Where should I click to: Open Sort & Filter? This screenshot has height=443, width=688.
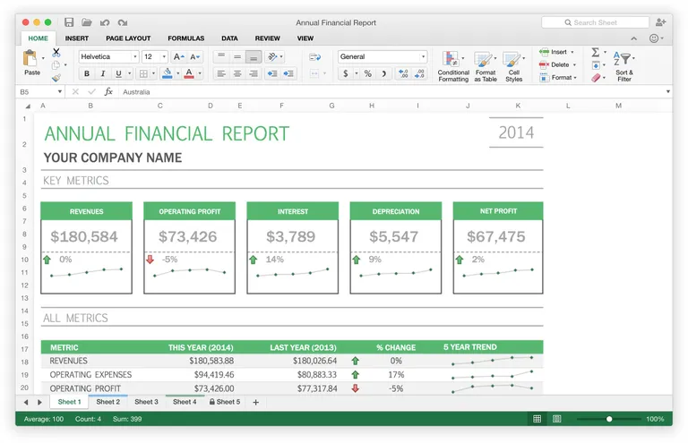(623, 66)
